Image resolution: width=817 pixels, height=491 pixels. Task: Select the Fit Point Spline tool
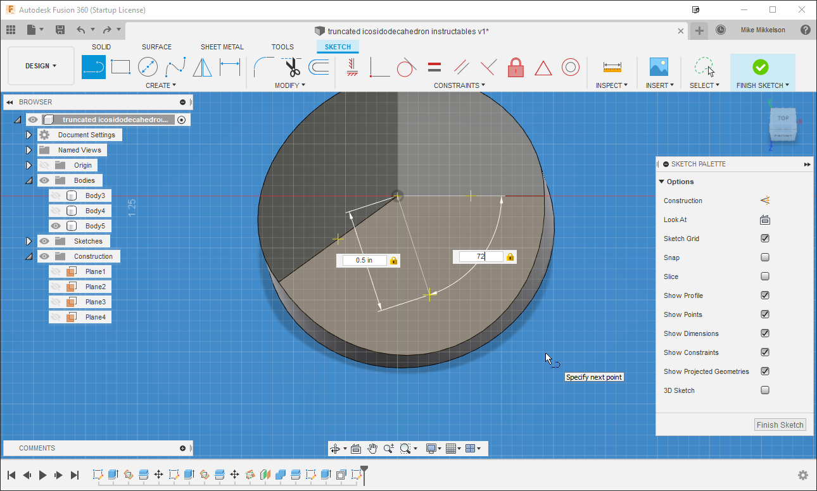pos(174,66)
